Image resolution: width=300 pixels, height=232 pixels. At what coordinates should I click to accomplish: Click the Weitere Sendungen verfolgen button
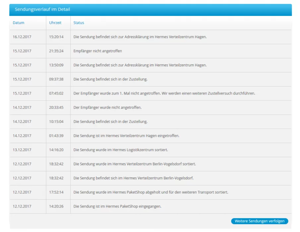tap(260, 221)
